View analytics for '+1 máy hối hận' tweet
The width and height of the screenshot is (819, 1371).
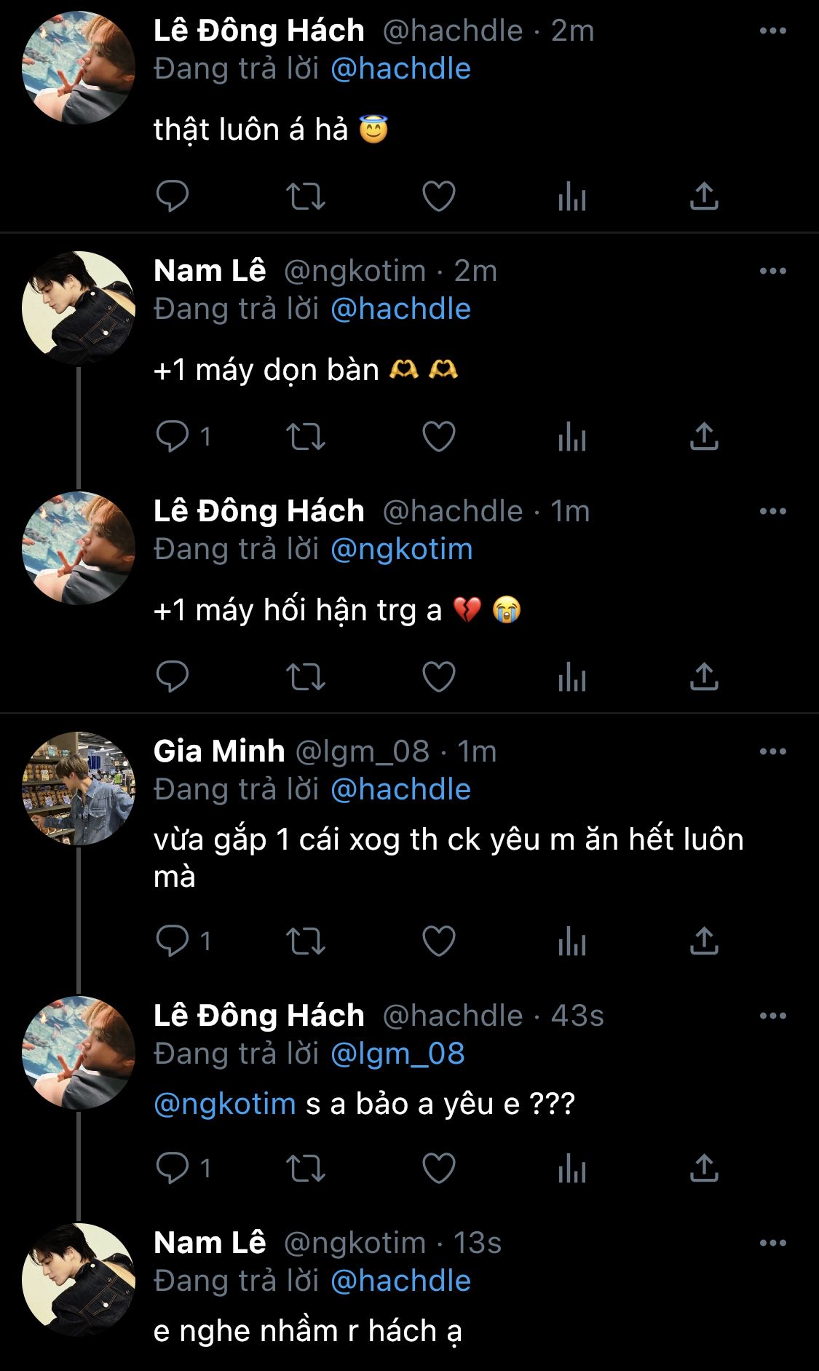click(572, 677)
